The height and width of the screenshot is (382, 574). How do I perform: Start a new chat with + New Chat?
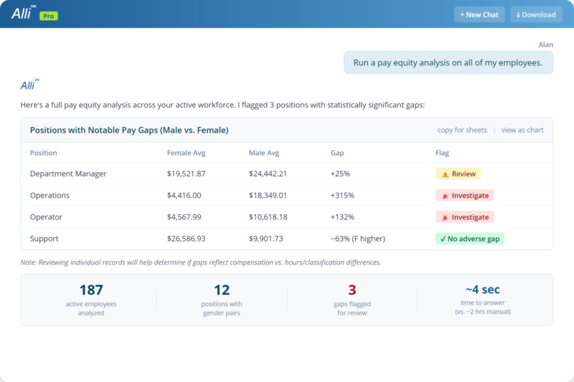tap(479, 14)
